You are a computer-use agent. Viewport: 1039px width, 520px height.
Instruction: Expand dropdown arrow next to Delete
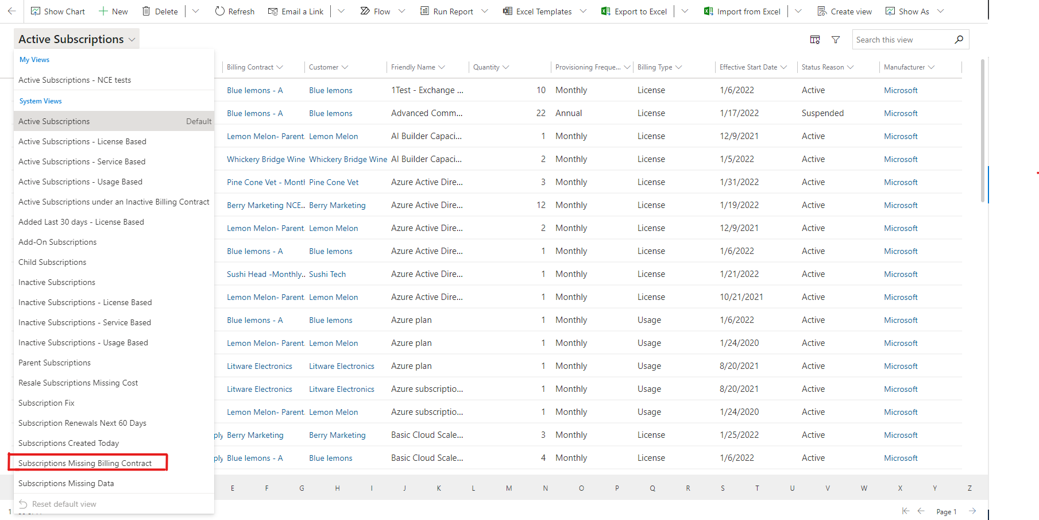point(195,11)
